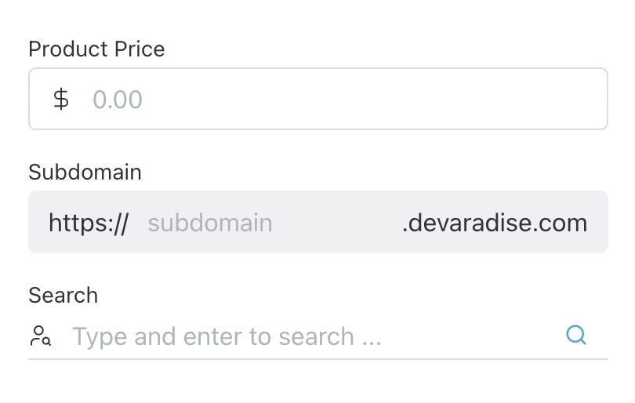Image resolution: width=635 pixels, height=403 pixels.
Task: Click the Product Price label
Action: 96,49
